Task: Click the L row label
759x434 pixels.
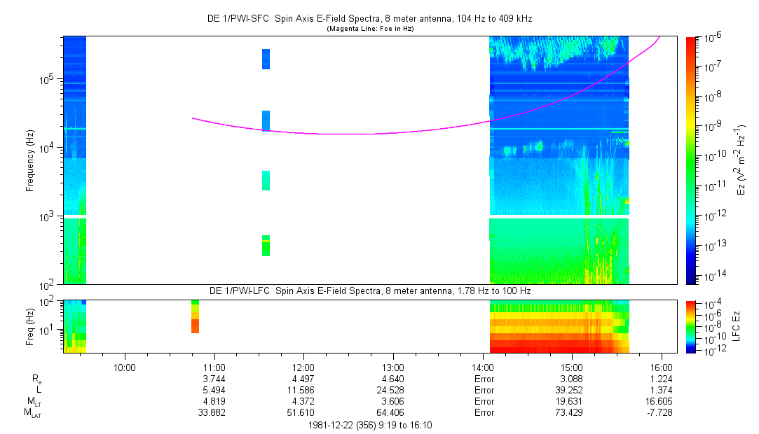Action: click(x=39, y=389)
